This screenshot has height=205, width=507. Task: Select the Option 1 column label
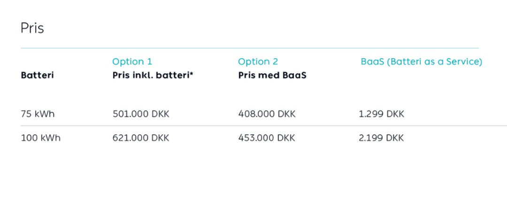point(132,61)
